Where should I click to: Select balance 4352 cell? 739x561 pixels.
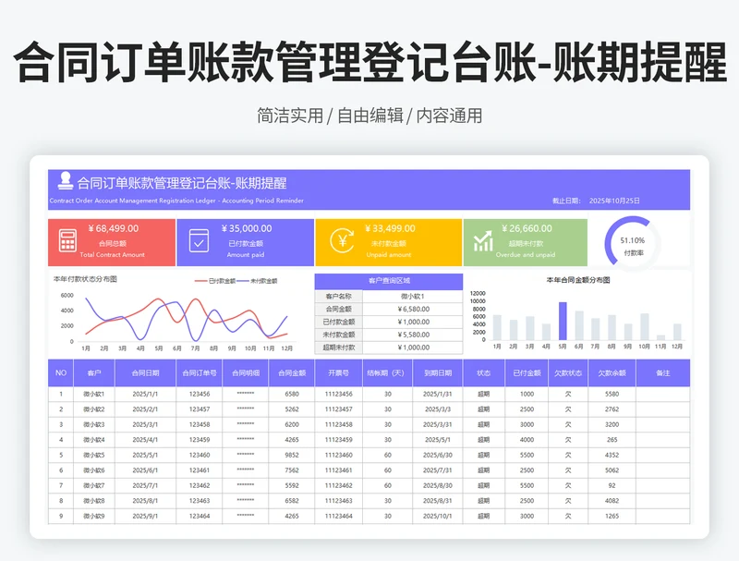point(612,456)
